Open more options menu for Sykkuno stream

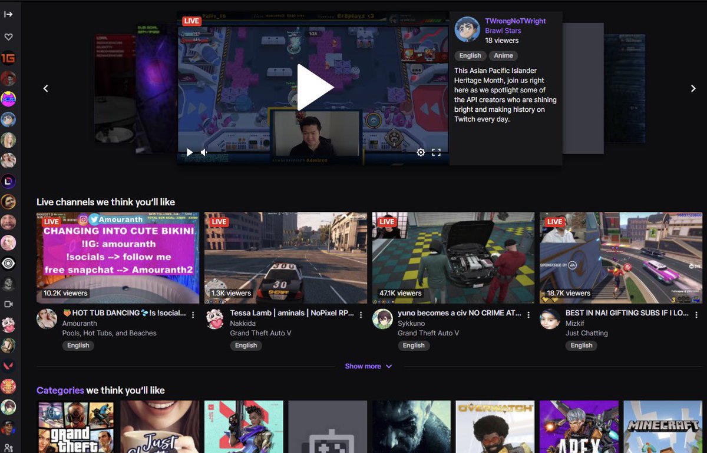coord(528,315)
